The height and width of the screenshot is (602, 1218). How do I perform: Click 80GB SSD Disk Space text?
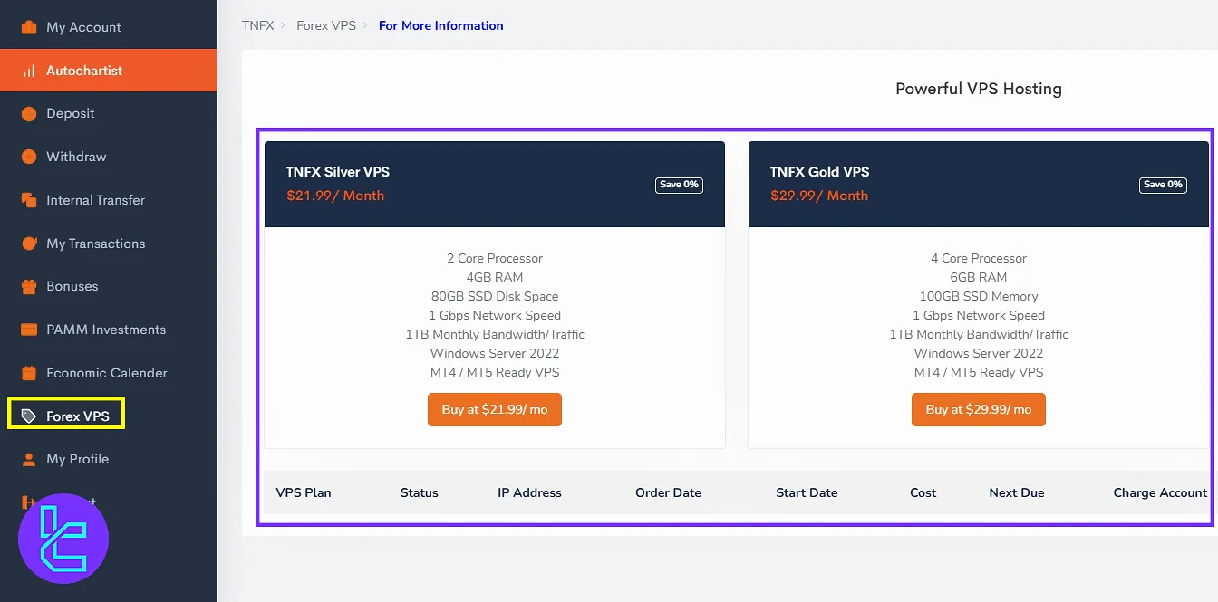click(x=495, y=296)
